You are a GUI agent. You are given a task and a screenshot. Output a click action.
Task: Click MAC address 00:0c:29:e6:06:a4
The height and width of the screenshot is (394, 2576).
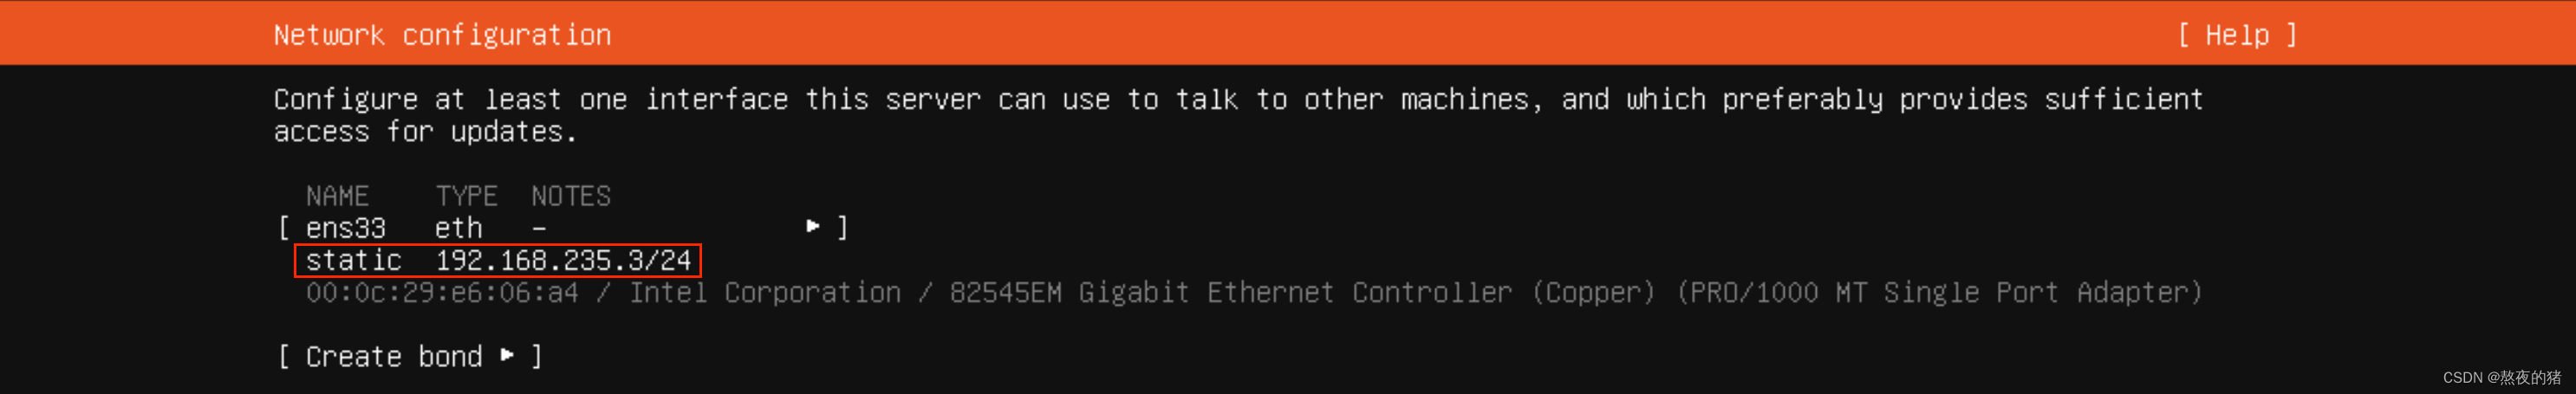(442, 293)
